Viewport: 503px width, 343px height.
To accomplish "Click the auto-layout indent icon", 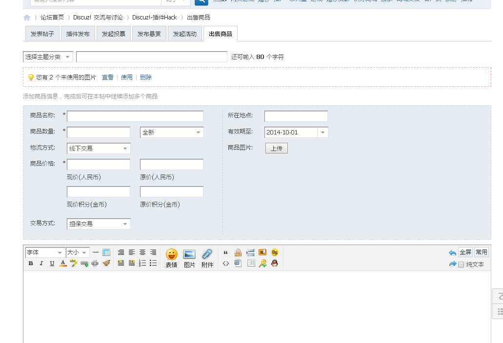I will click(x=121, y=252).
